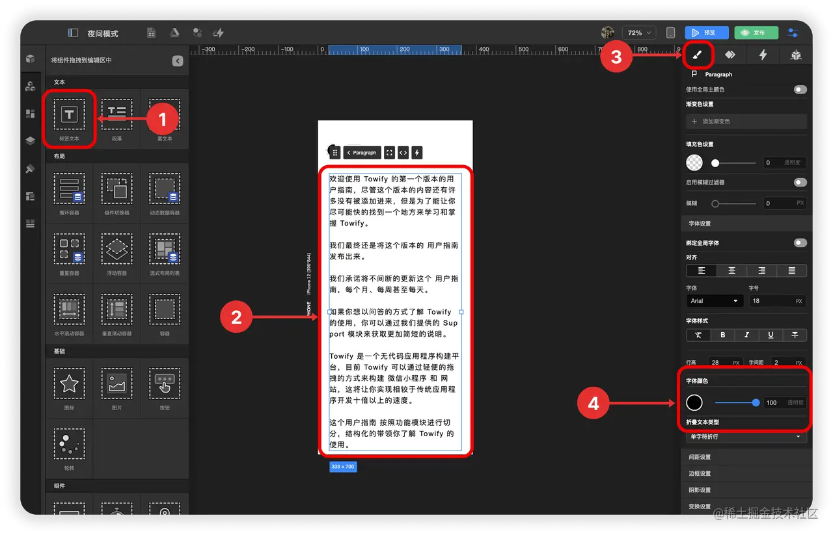Image resolution: width=833 pixels, height=535 pixels.
Task: Pick the 循环容器 loop container component
Action: 69,193
